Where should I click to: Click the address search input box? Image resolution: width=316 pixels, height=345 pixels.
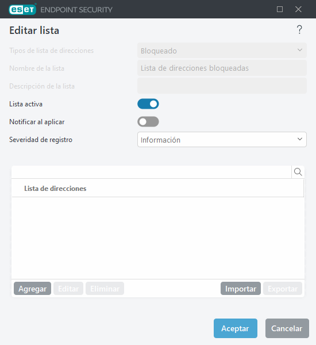[x=152, y=172]
